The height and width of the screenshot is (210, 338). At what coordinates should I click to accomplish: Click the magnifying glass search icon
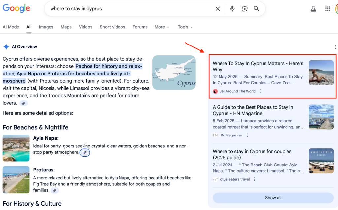coord(256,9)
